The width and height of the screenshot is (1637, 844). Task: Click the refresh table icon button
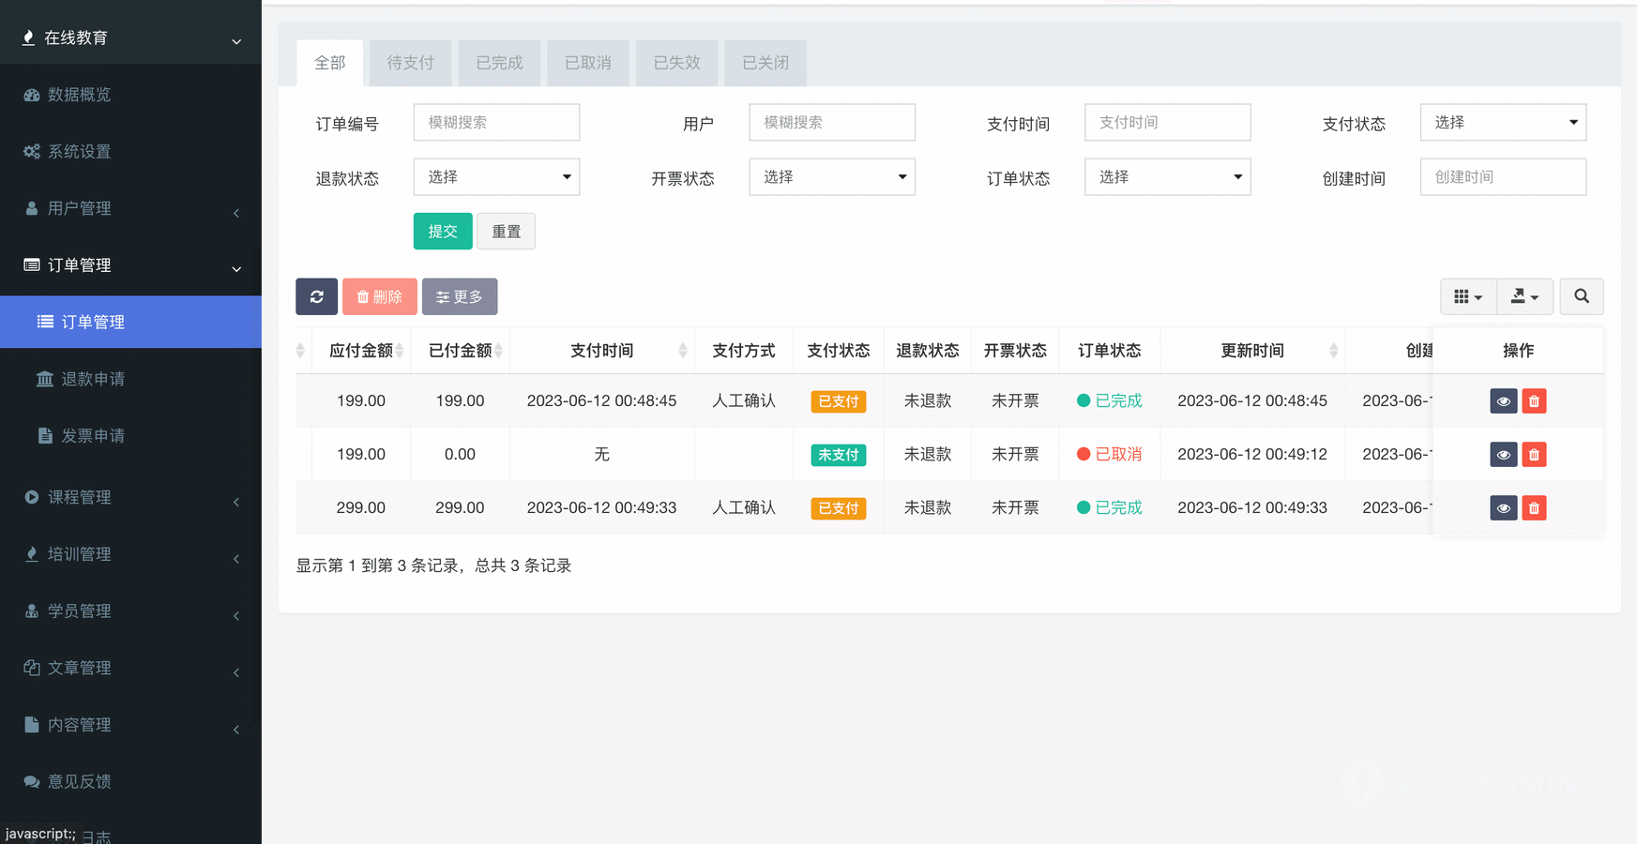pos(316,296)
